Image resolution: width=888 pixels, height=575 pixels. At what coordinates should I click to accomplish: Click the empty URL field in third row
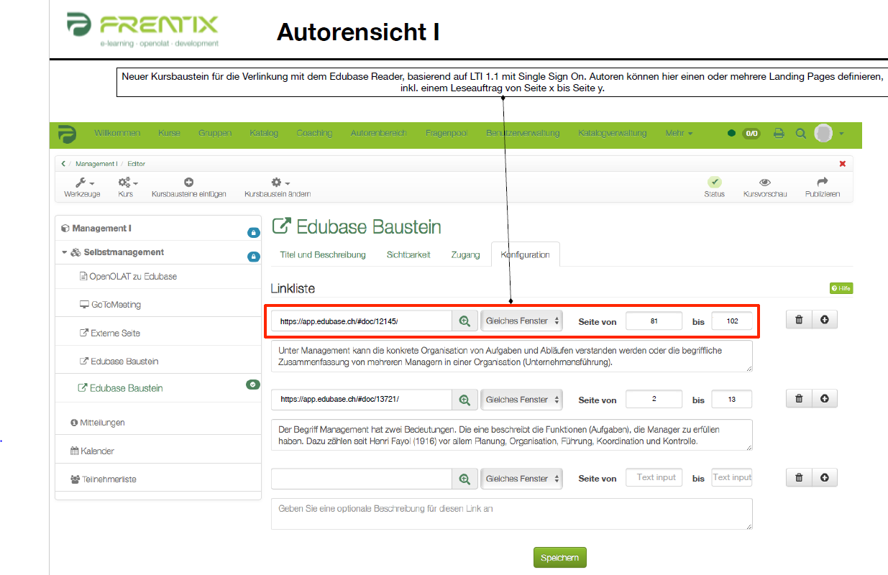[x=362, y=479]
